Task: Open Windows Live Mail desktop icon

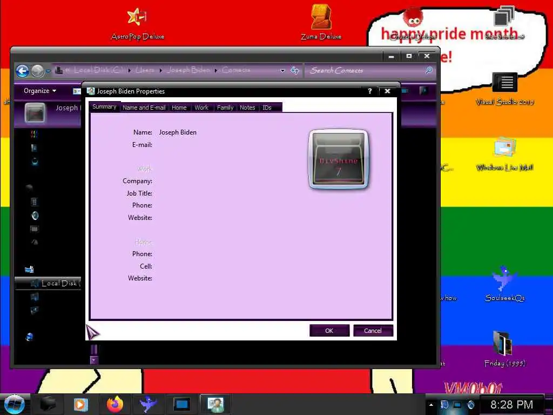Action: coord(505,154)
